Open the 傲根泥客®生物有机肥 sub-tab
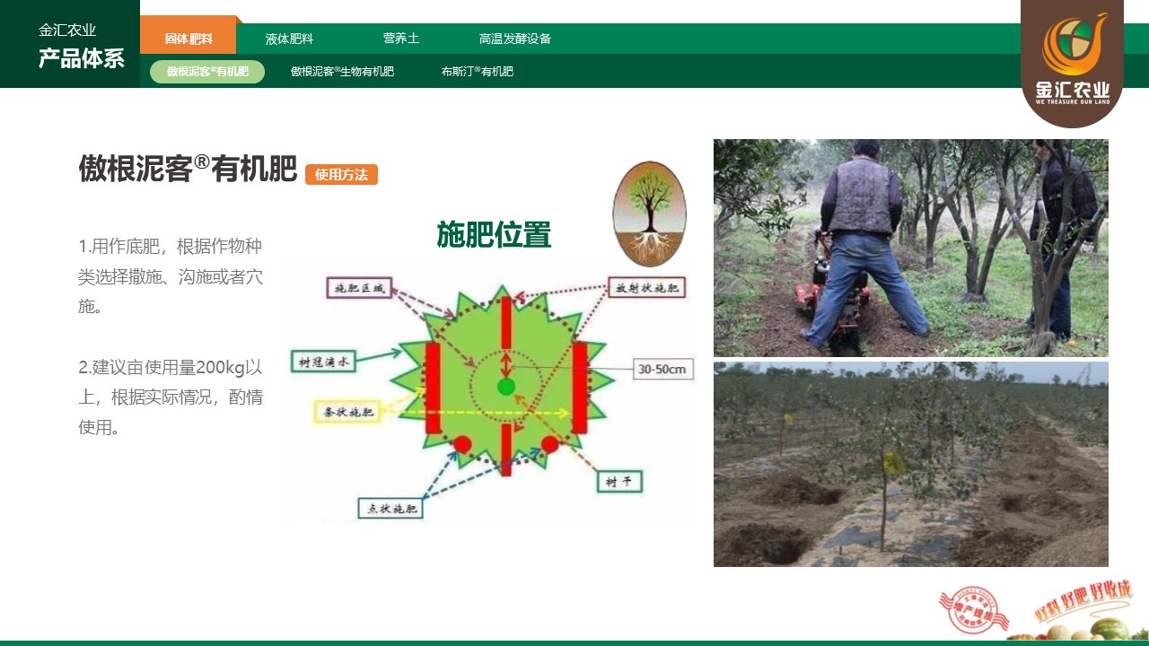Screen dimensions: 1149x646 (342, 72)
